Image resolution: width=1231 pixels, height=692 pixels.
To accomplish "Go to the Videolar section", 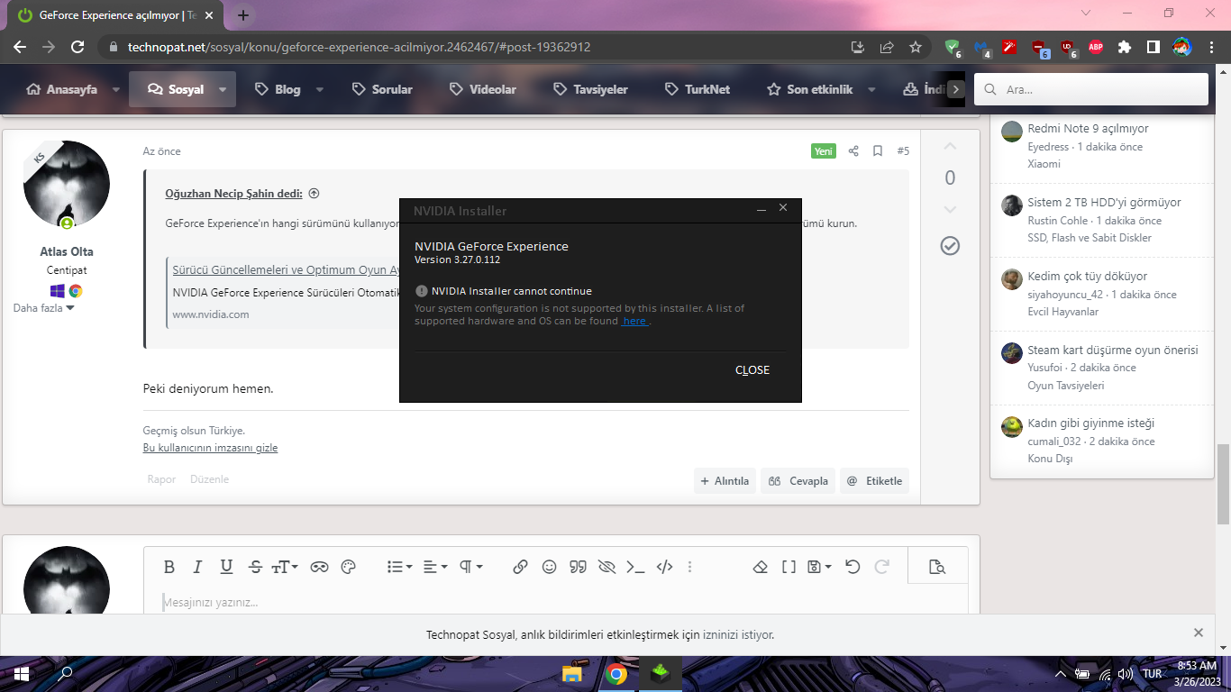I will point(482,89).
